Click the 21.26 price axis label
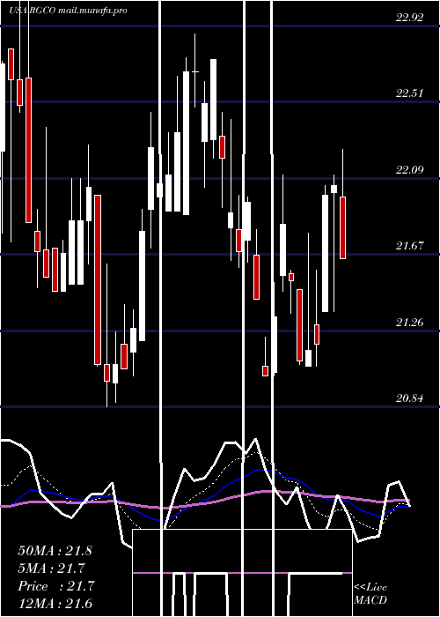Screen dimensions: 440x617 click(410, 323)
